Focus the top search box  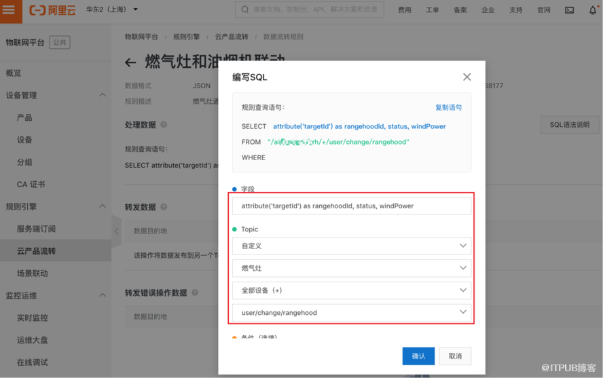(309, 10)
